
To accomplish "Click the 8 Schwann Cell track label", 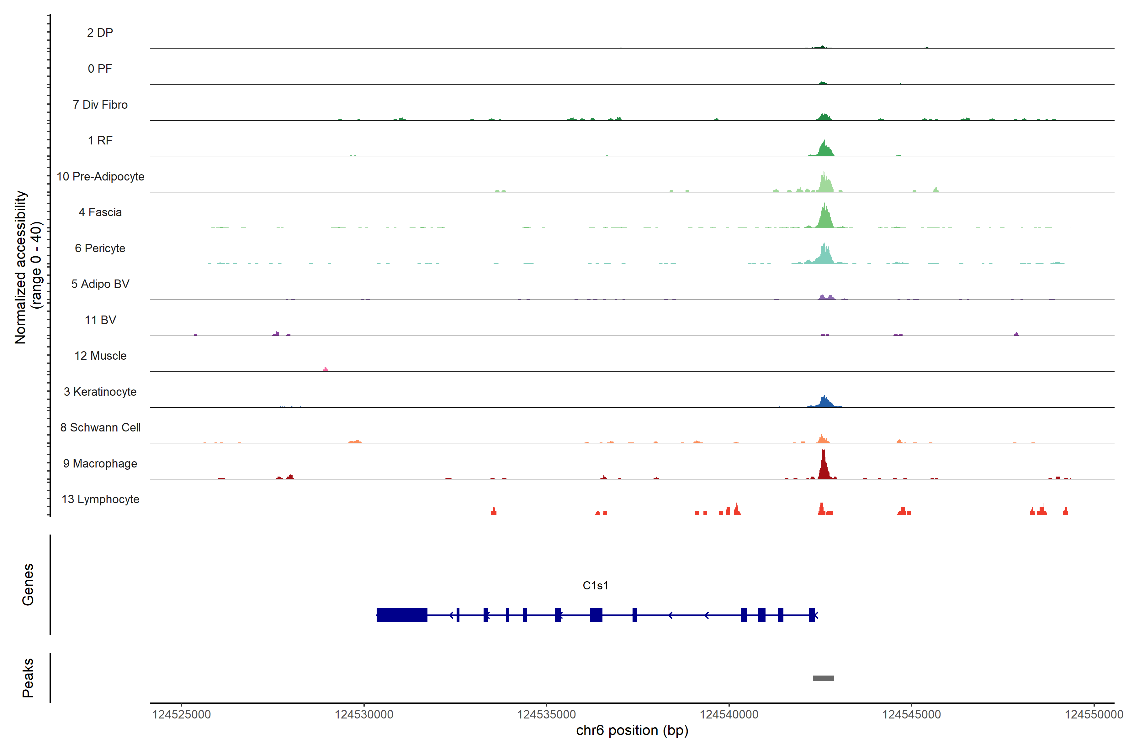I will (x=100, y=427).
